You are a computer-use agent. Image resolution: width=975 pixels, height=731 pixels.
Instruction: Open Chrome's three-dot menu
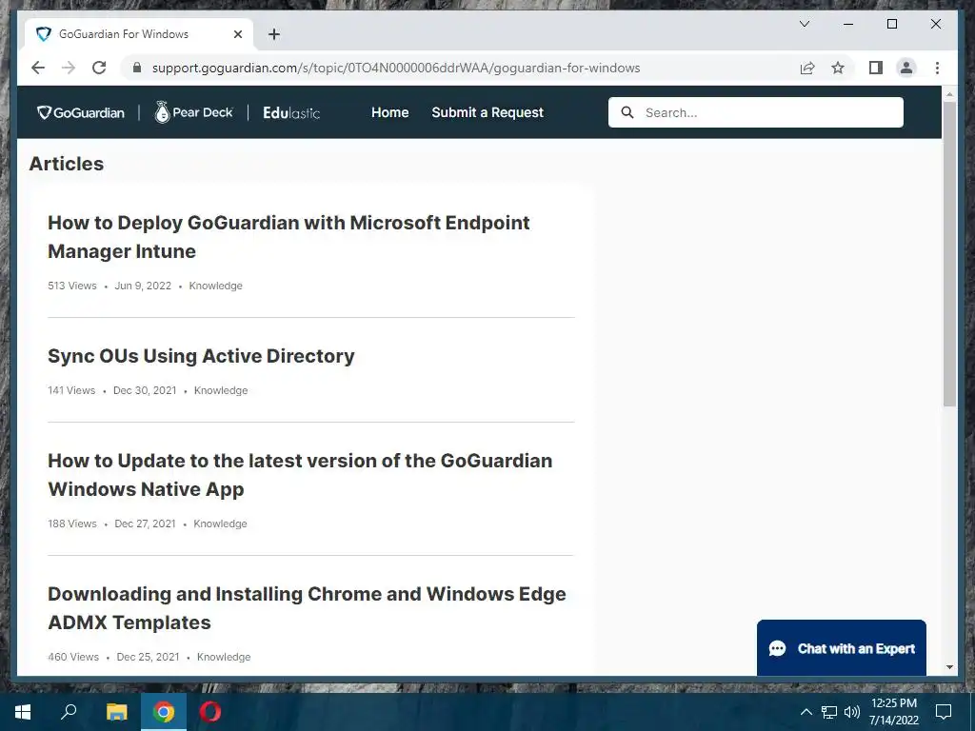[937, 68]
